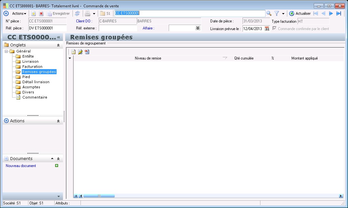Click the Montant appliqué column header
The width and height of the screenshot is (348, 208).
[x=305, y=58]
